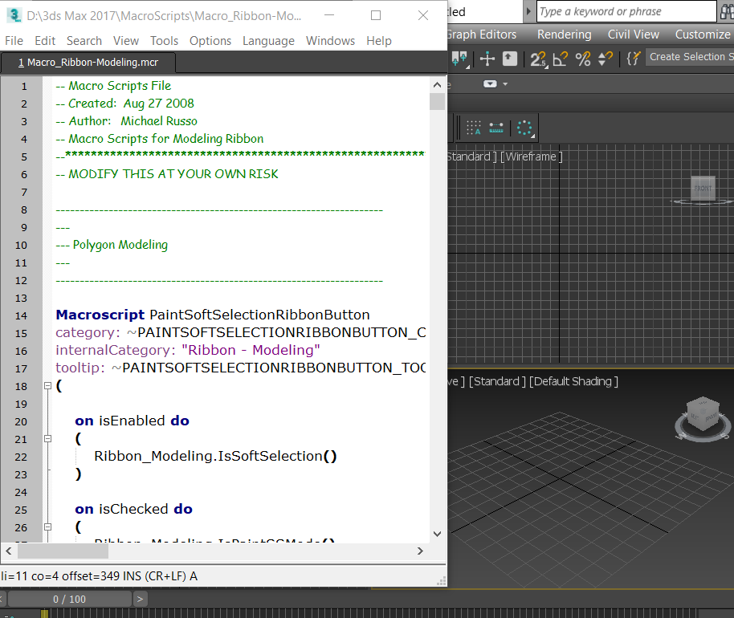This screenshot has width=734, height=618.
Task: Toggle Angle Snap on the main toolbar
Action: tap(560, 58)
